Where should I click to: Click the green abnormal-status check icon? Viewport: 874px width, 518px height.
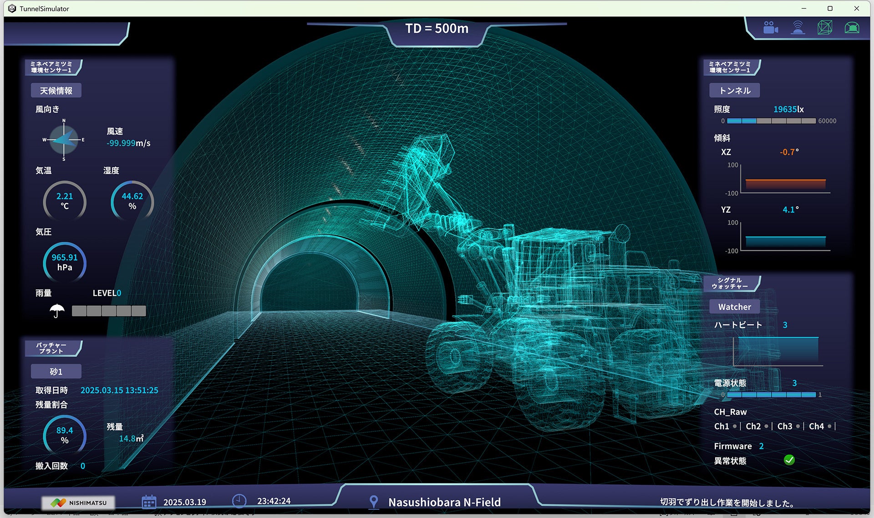[789, 460]
